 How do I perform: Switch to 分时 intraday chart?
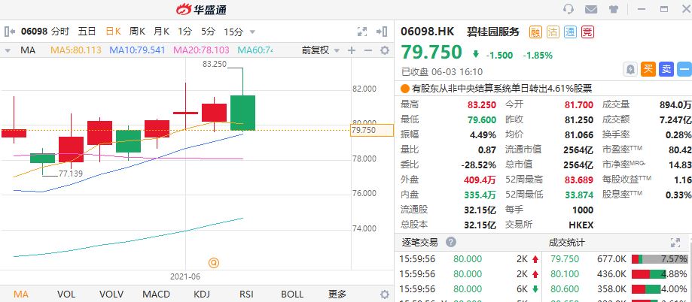click(60, 32)
